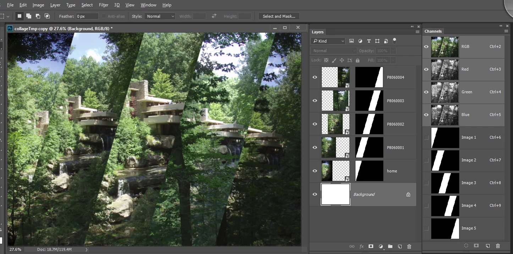Lock position move icon

(x=342, y=60)
